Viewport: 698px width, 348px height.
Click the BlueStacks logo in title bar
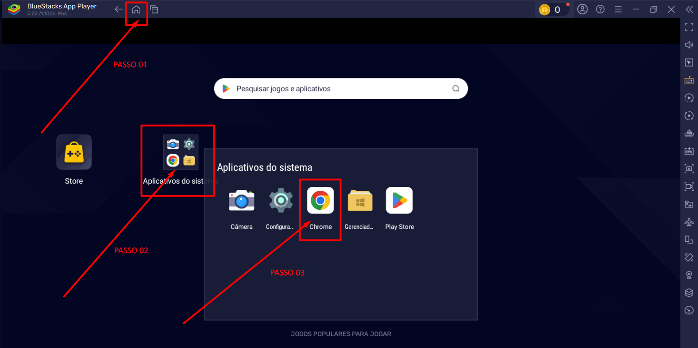14,9
